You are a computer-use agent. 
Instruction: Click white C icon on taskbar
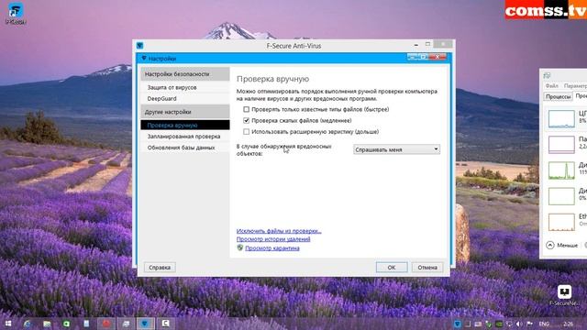165,324
